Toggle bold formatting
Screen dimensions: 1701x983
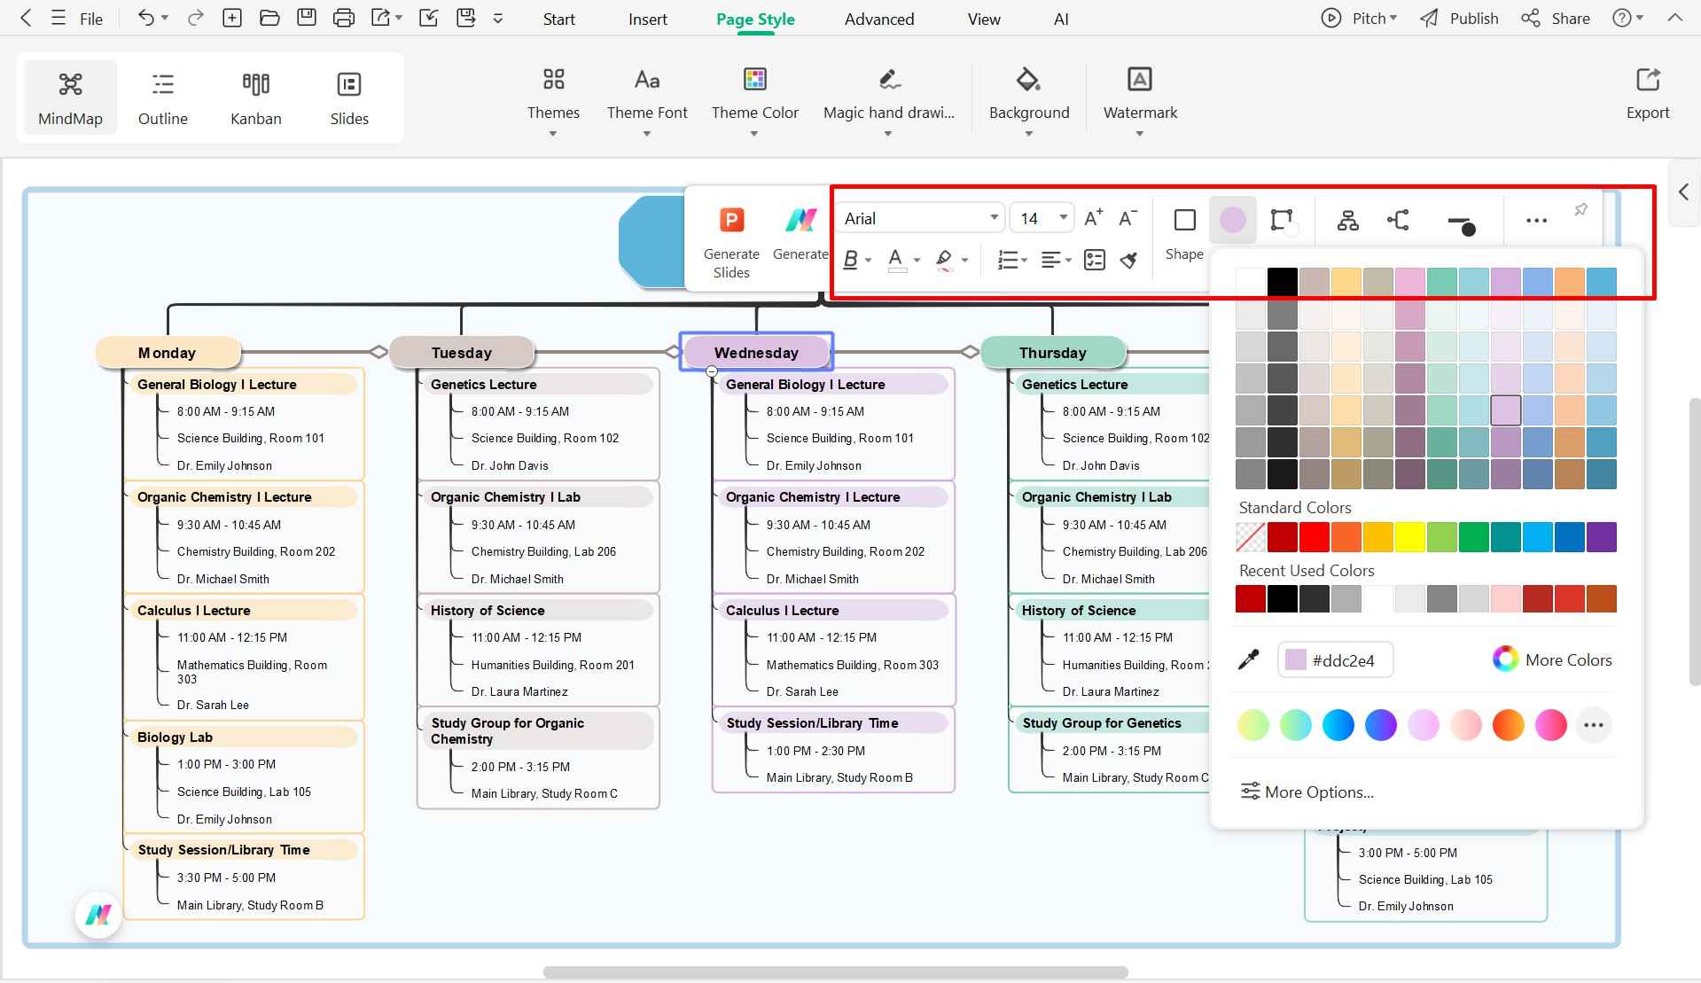(x=851, y=260)
